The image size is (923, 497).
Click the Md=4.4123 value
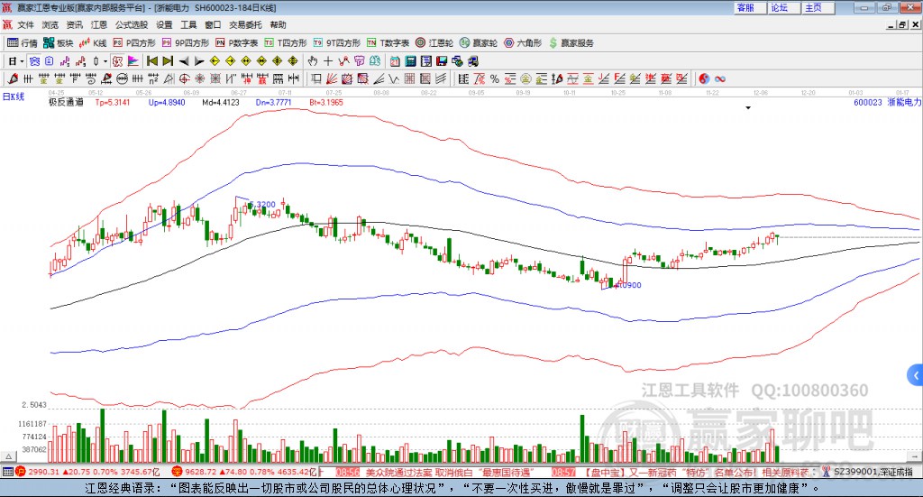tap(221, 102)
